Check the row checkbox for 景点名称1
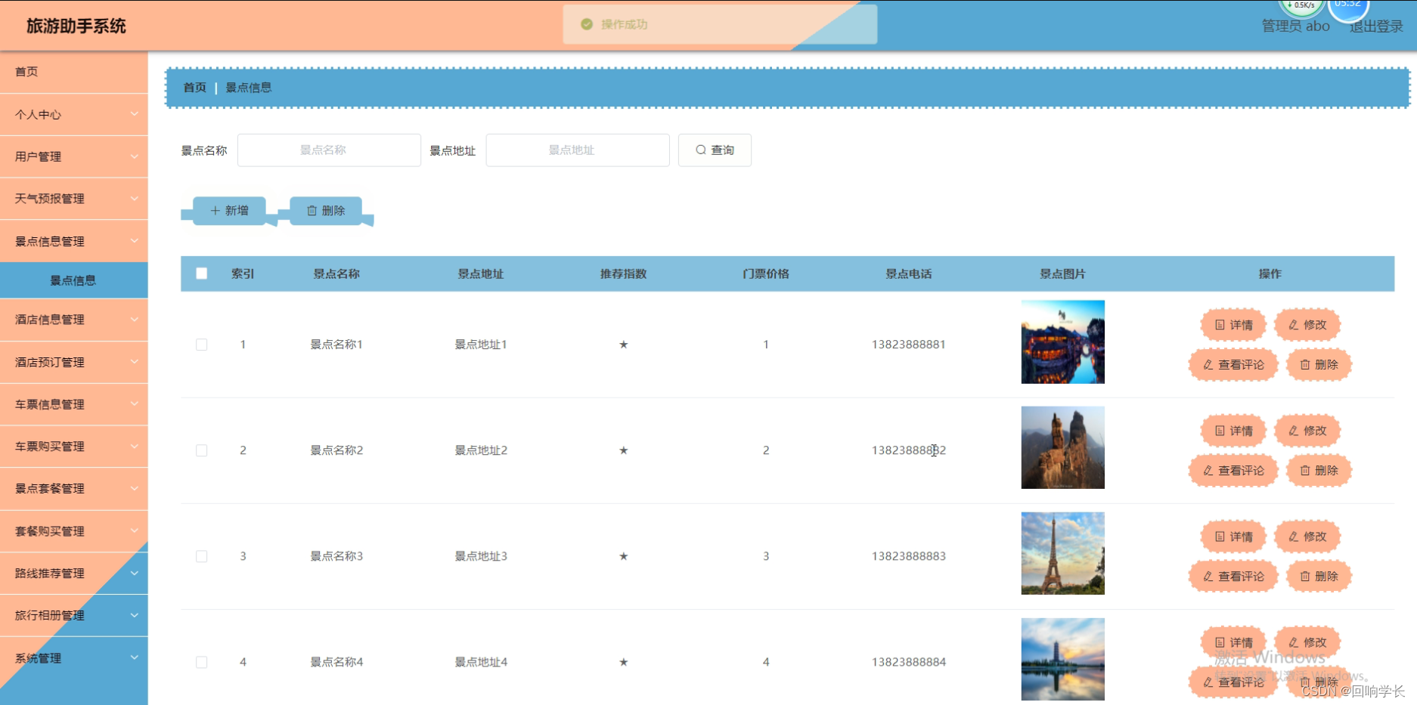Image resolution: width=1417 pixels, height=705 pixels. tap(202, 345)
